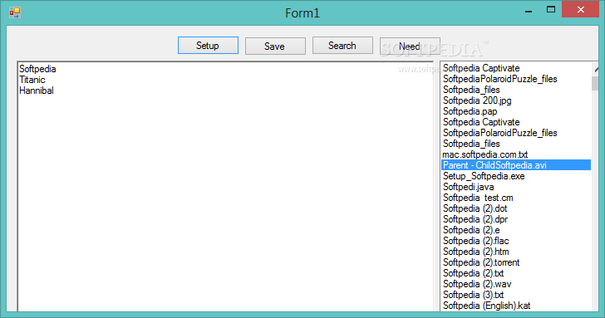Select the Softpedia (2).dpr entry
Image resolution: width=605 pixels, height=318 pixels.
tap(516, 219)
